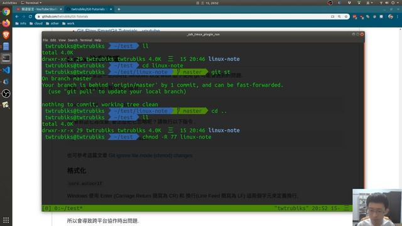Show applications grid in dock
The width and height of the screenshot is (402, 226).
coord(6,220)
